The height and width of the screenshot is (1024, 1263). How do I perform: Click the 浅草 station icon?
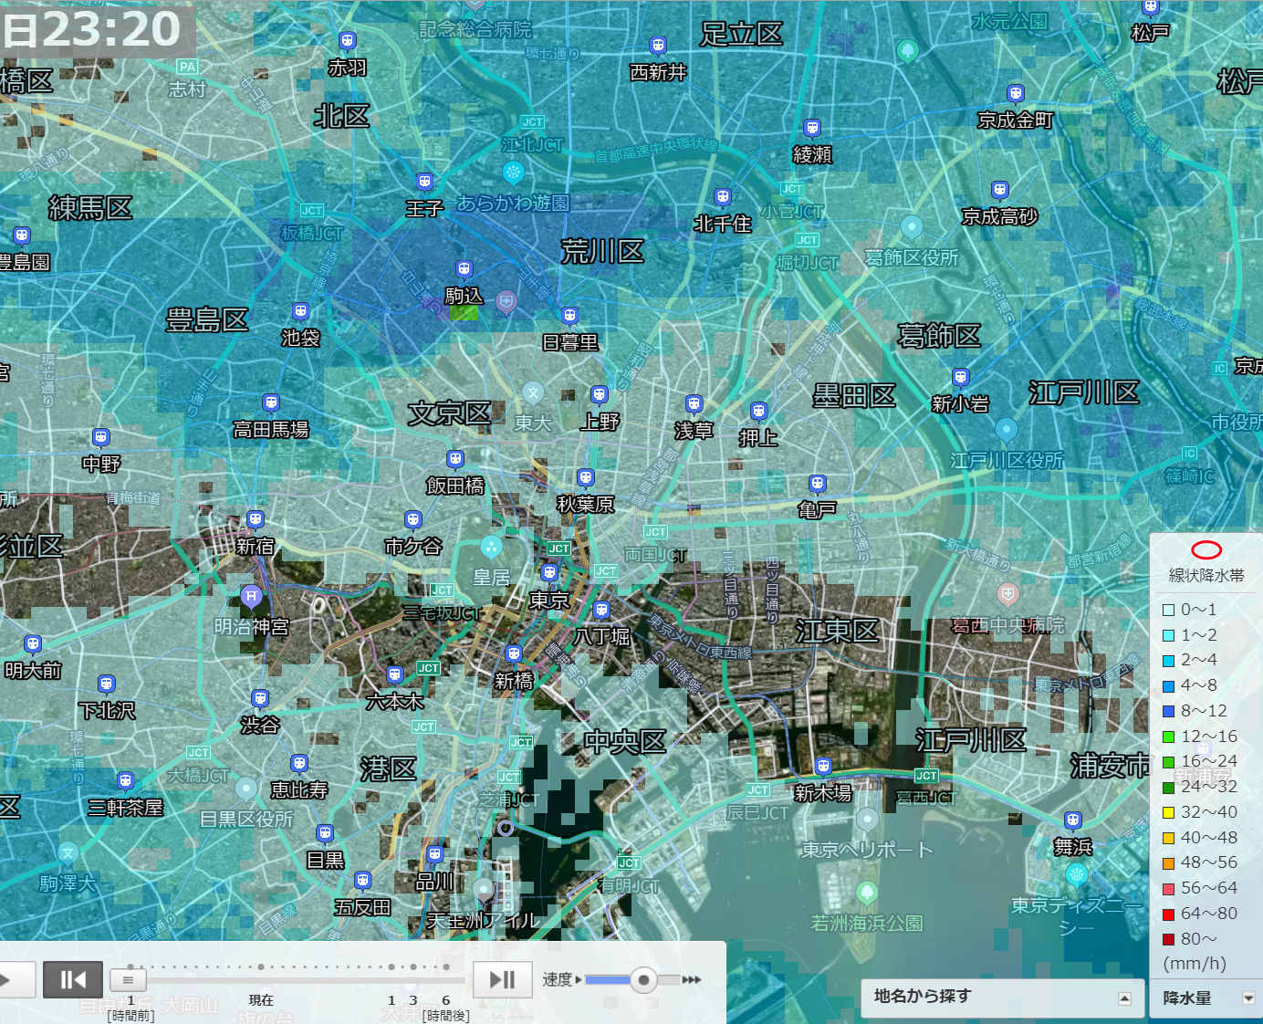pyautogui.click(x=694, y=403)
